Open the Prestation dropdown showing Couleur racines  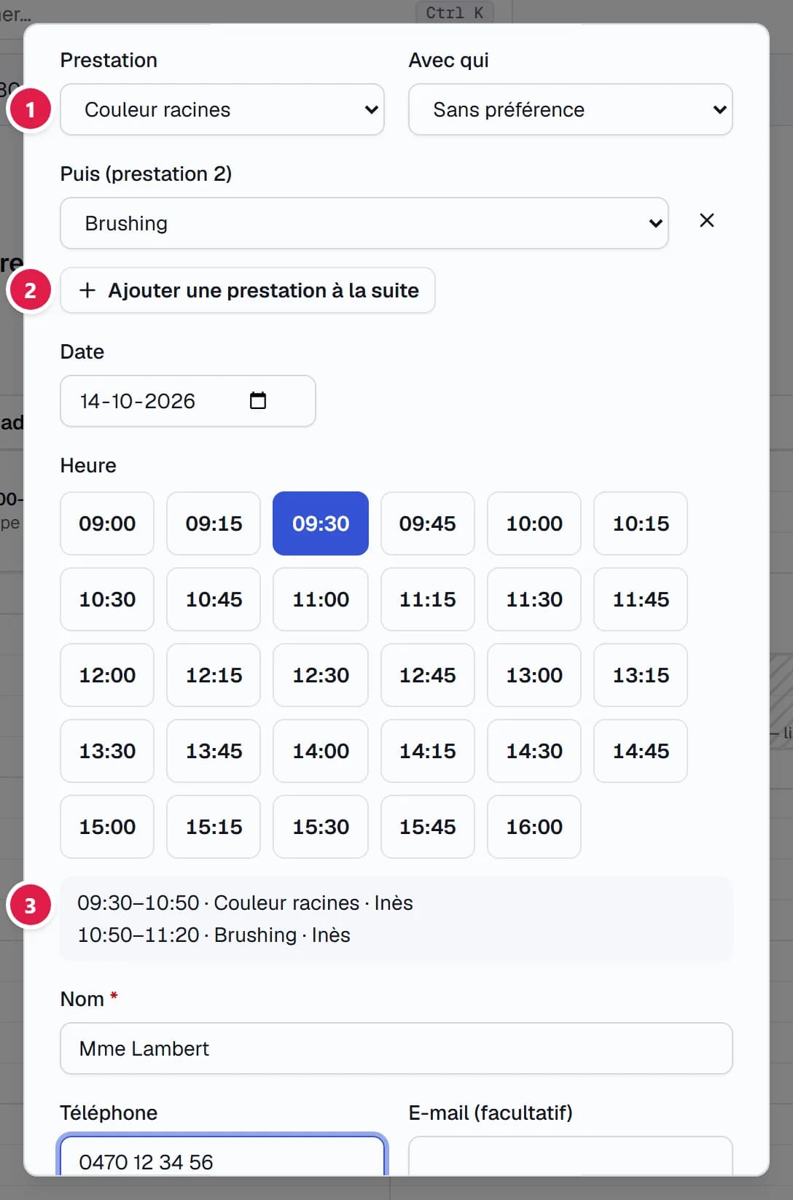click(x=222, y=109)
